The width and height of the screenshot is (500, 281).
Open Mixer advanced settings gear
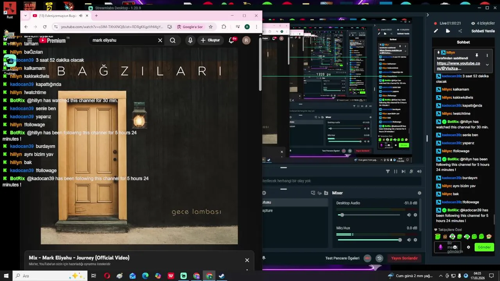pyautogui.click(x=420, y=193)
